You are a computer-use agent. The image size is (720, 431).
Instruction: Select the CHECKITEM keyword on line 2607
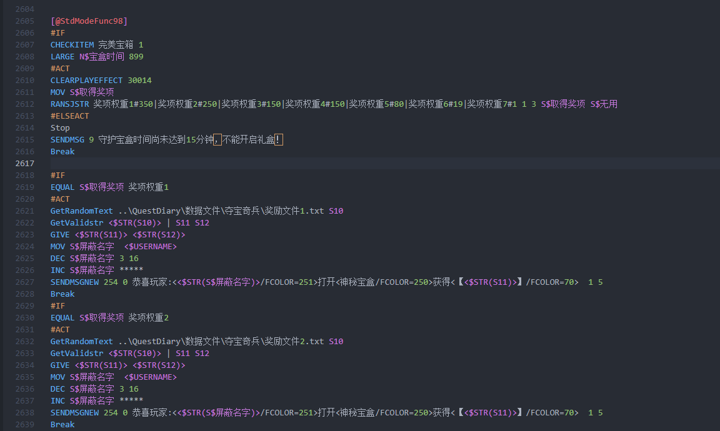72,44
